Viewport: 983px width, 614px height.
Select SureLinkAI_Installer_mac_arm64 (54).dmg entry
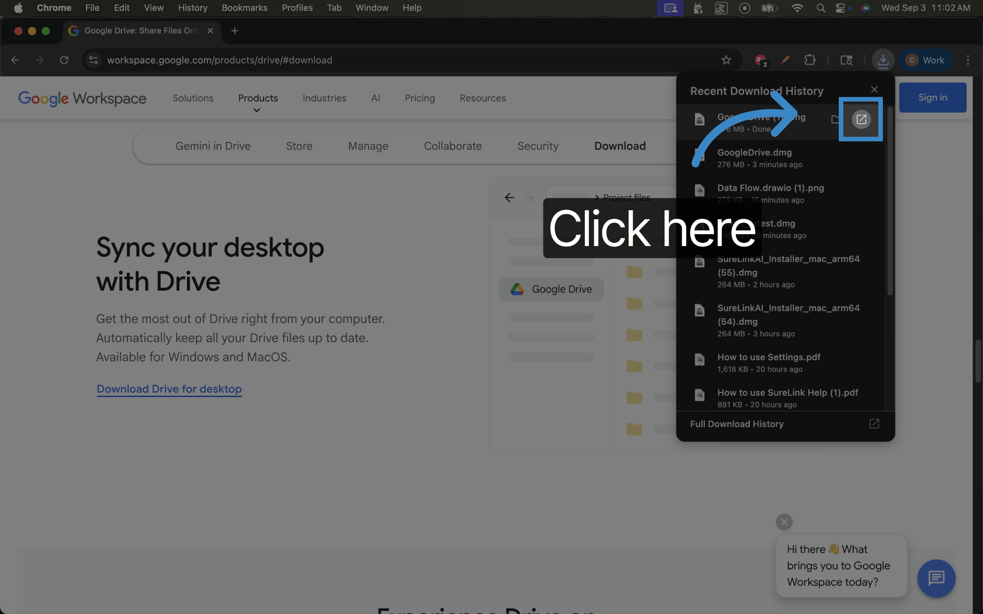(x=780, y=320)
